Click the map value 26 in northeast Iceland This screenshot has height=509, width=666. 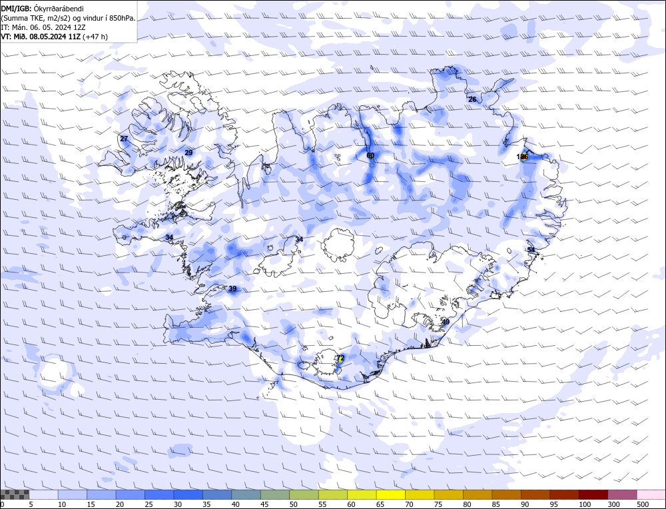tap(472, 99)
